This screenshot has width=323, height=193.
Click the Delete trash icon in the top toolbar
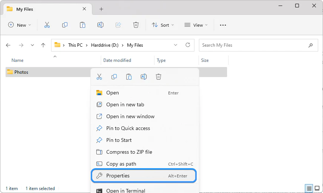136,25
